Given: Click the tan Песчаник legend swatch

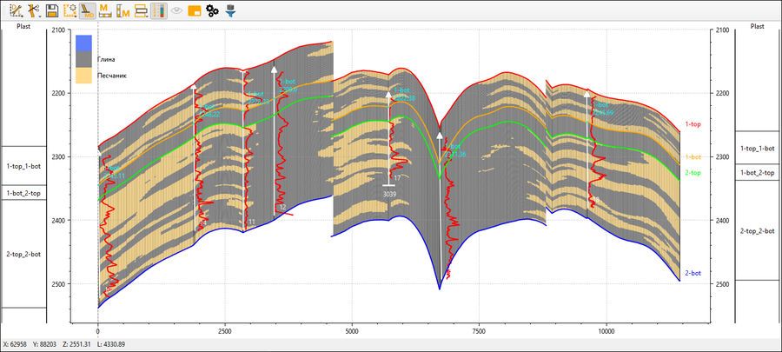Looking at the screenshot, I should pos(83,76).
